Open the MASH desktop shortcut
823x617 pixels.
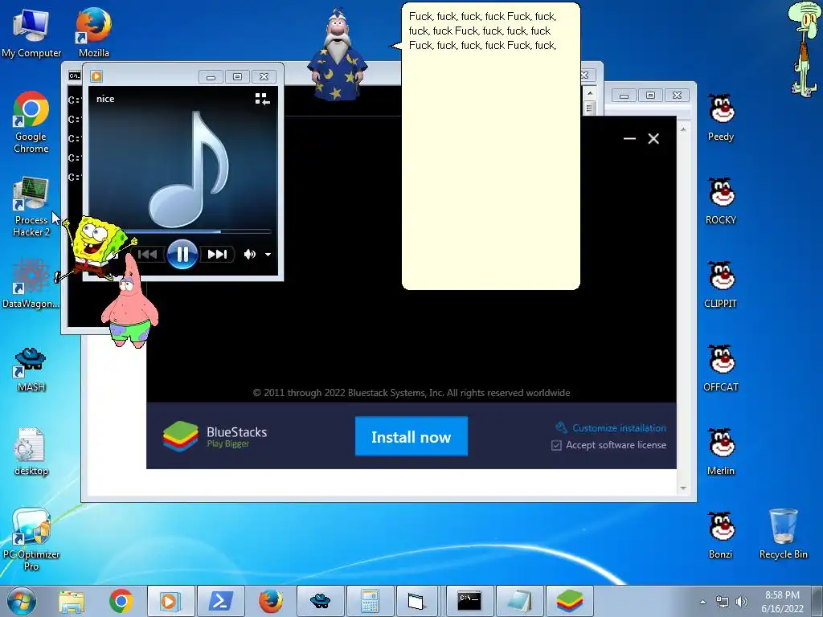(x=31, y=370)
